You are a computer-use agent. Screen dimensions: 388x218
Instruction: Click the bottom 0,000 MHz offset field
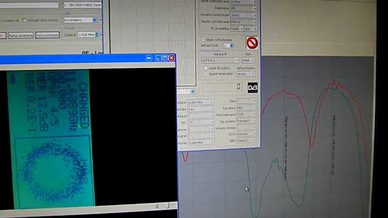tap(200, 142)
